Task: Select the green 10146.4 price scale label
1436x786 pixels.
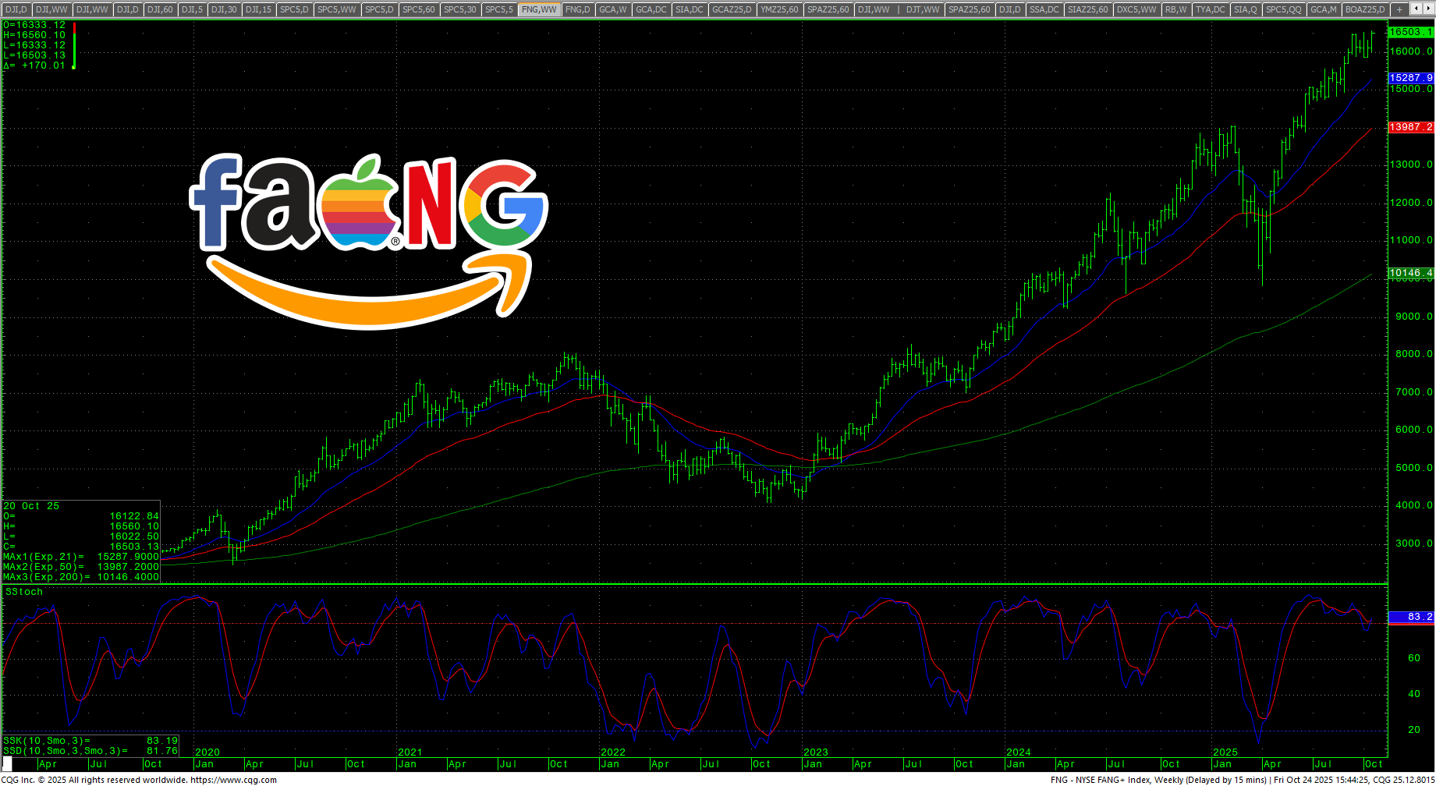Action: click(1410, 273)
